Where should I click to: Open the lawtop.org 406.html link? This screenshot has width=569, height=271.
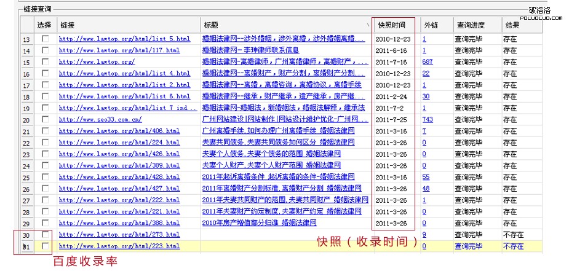click(119, 131)
